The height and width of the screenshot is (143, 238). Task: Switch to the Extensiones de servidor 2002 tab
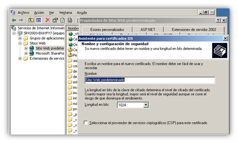(x=194, y=29)
